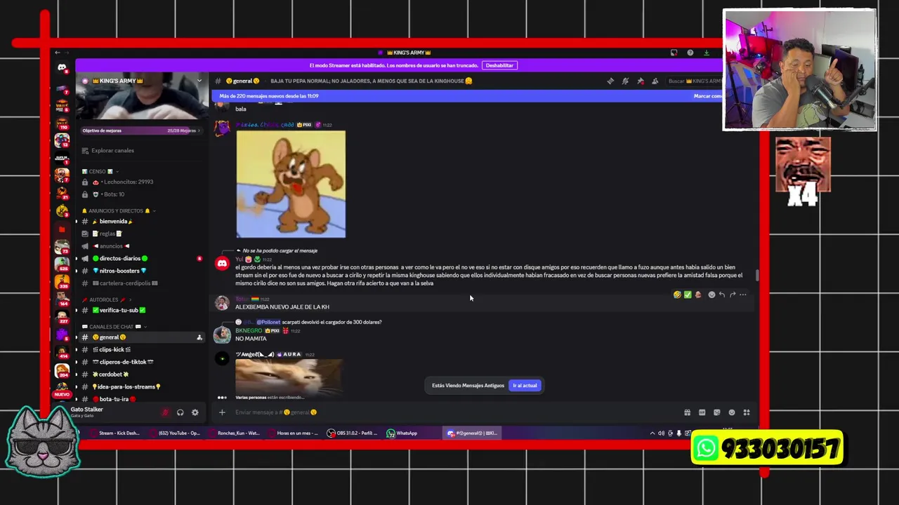
Task: Click the @Pollonet mention link
Action: (268, 322)
